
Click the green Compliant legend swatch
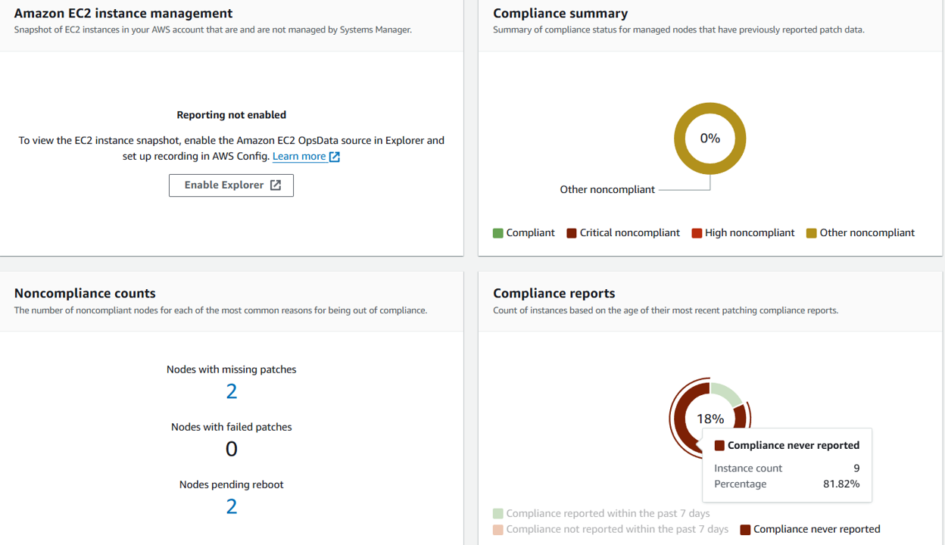pos(498,233)
